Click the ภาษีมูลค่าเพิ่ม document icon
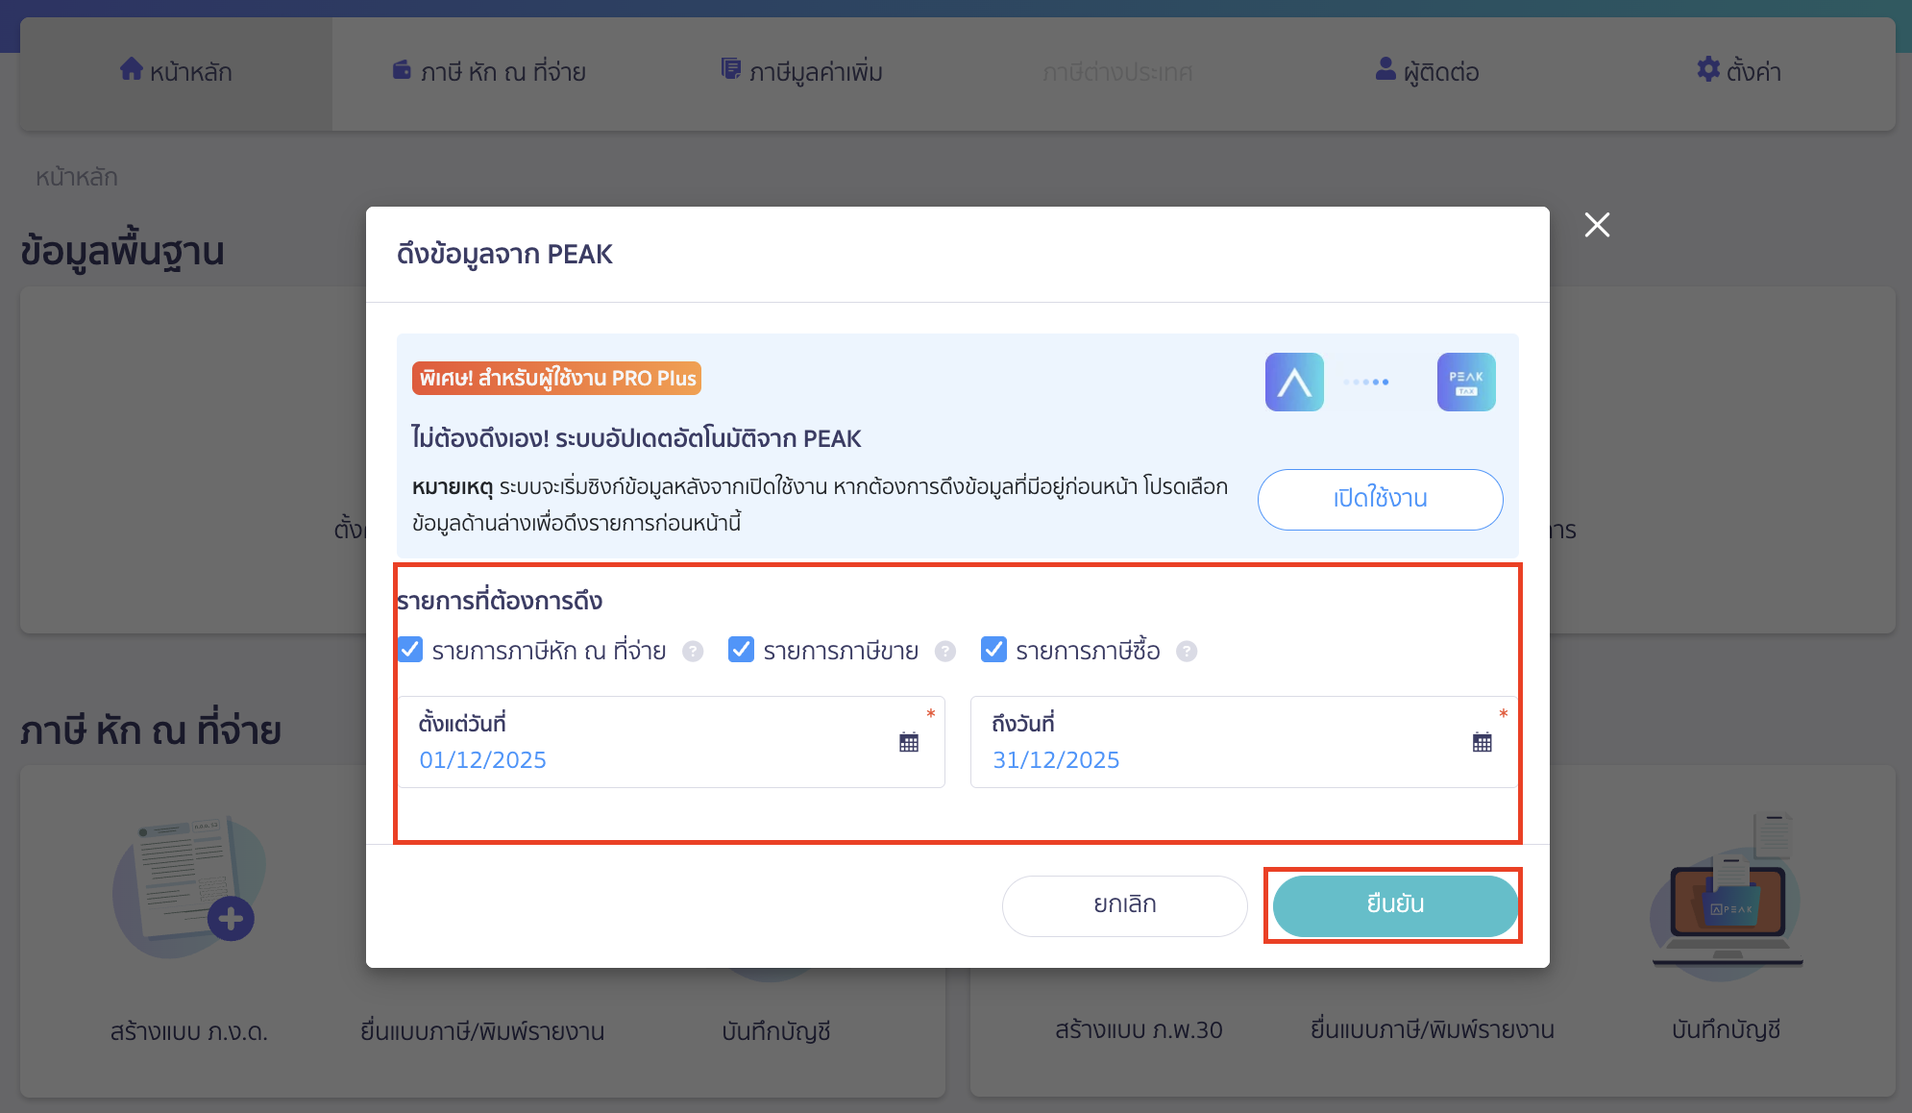Viewport: 1912px width, 1113px height. (730, 69)
